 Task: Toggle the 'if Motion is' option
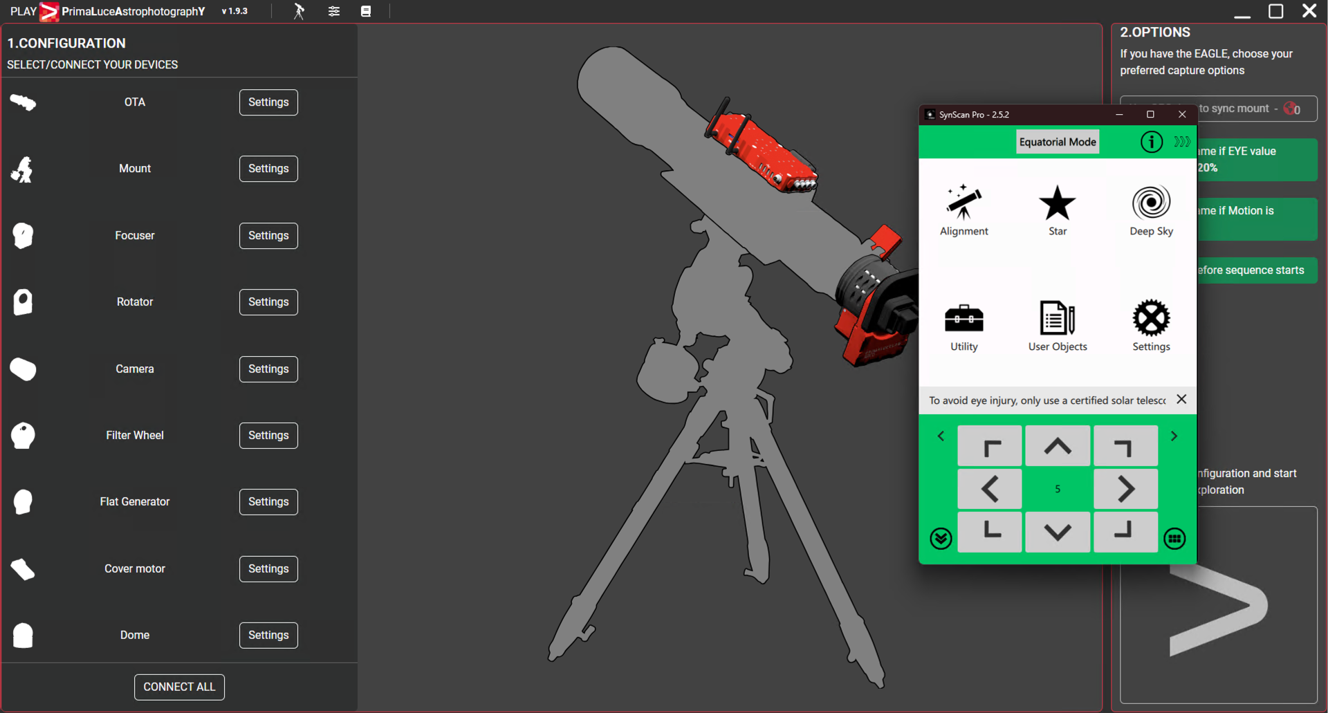point(1257,219)
